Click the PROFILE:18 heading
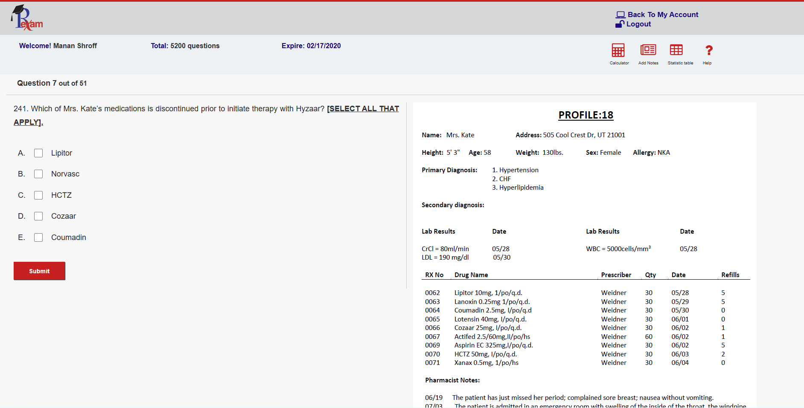 (586, 115)
